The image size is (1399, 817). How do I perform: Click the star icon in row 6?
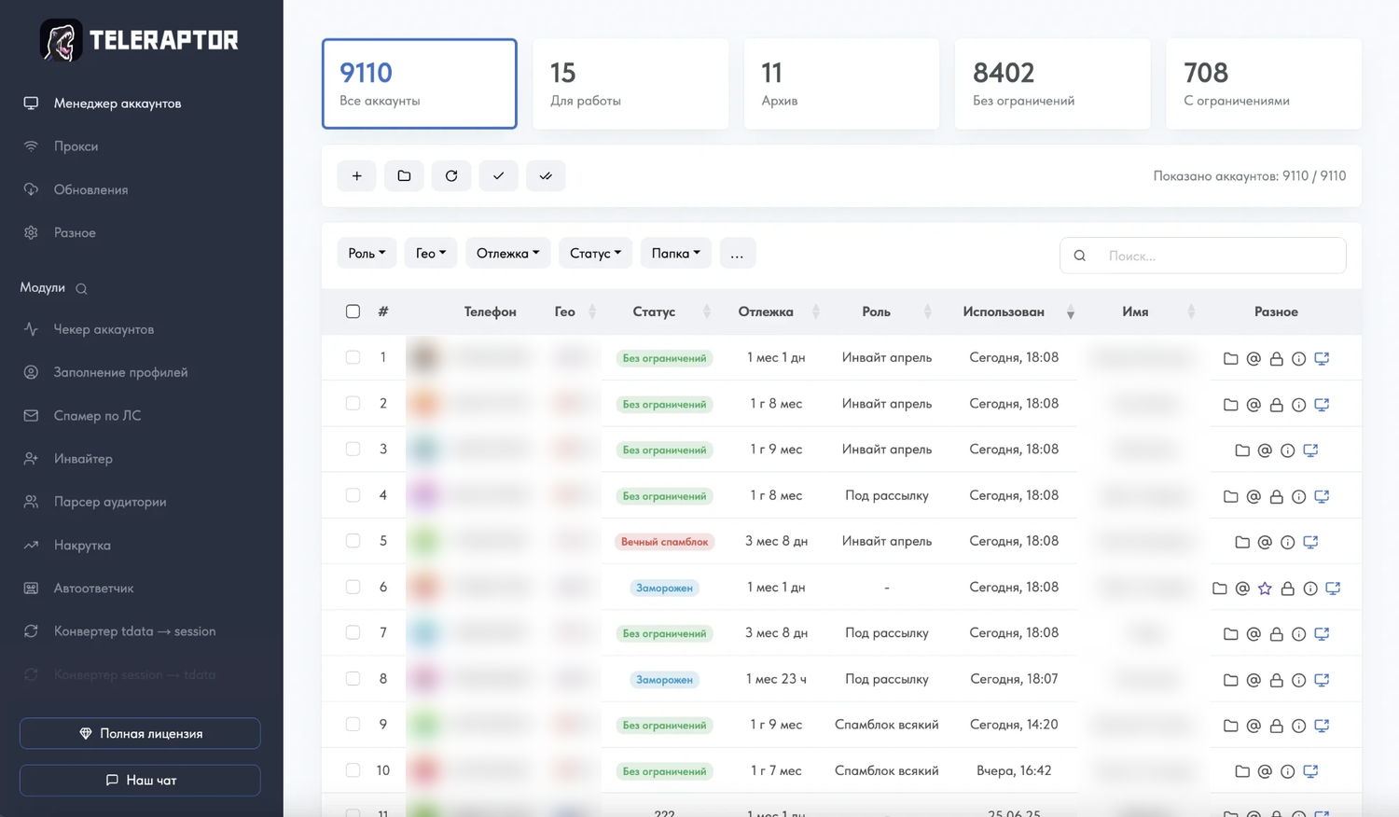[x=1265, y=589]
